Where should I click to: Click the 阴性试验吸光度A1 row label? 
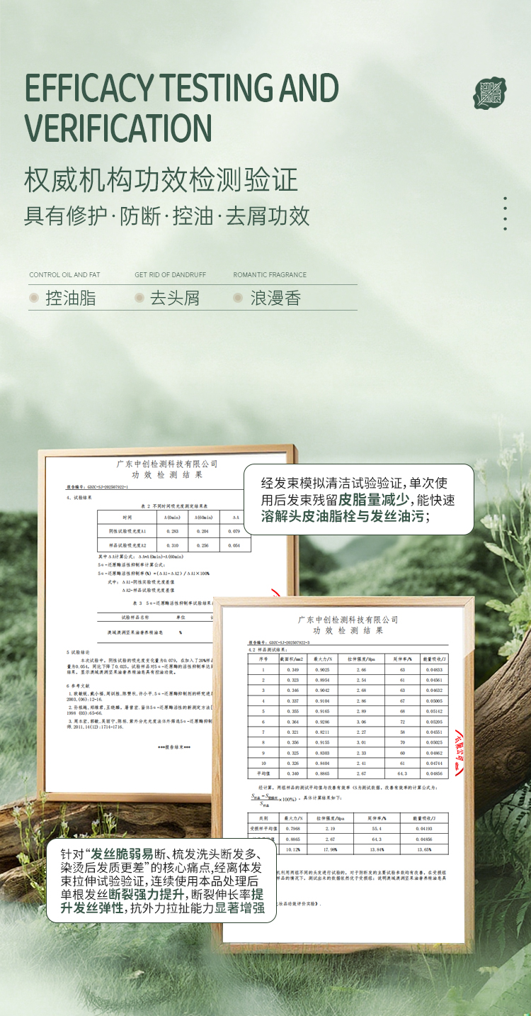(x=126, y=530)
